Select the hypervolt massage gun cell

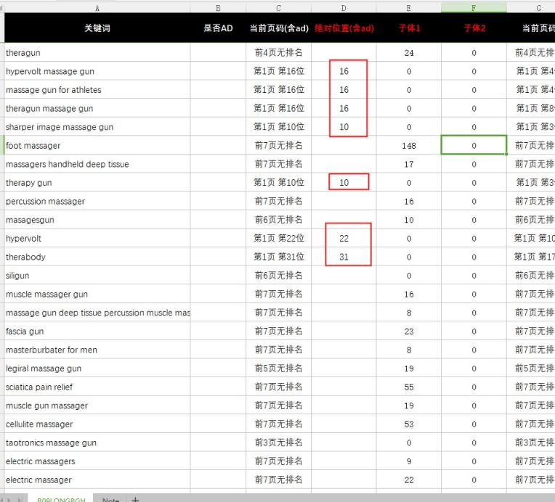pyautogui.click(x=97, y=71)
